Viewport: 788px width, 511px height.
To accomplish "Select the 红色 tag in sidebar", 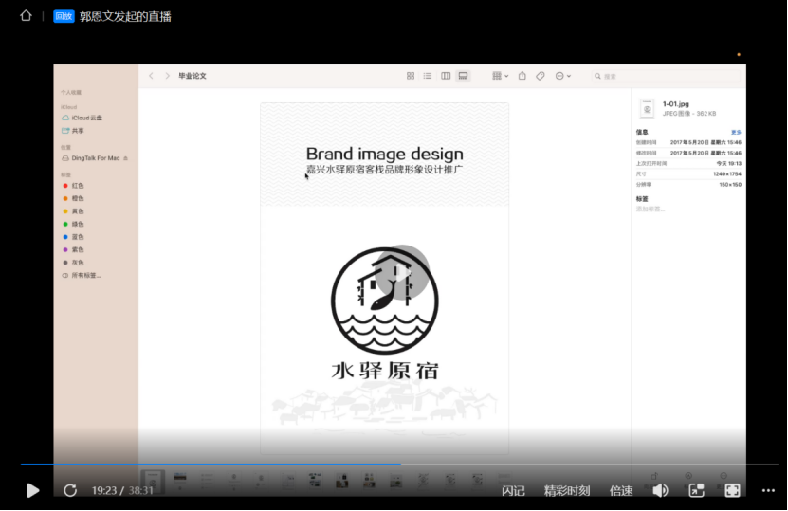I will [78, 186].
